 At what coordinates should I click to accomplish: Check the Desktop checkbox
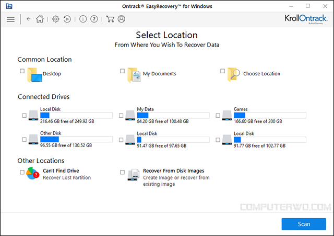point(22,71)
